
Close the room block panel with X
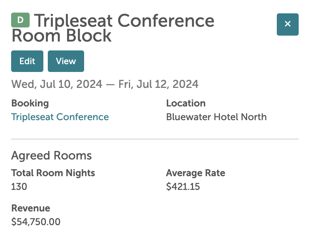287,24
